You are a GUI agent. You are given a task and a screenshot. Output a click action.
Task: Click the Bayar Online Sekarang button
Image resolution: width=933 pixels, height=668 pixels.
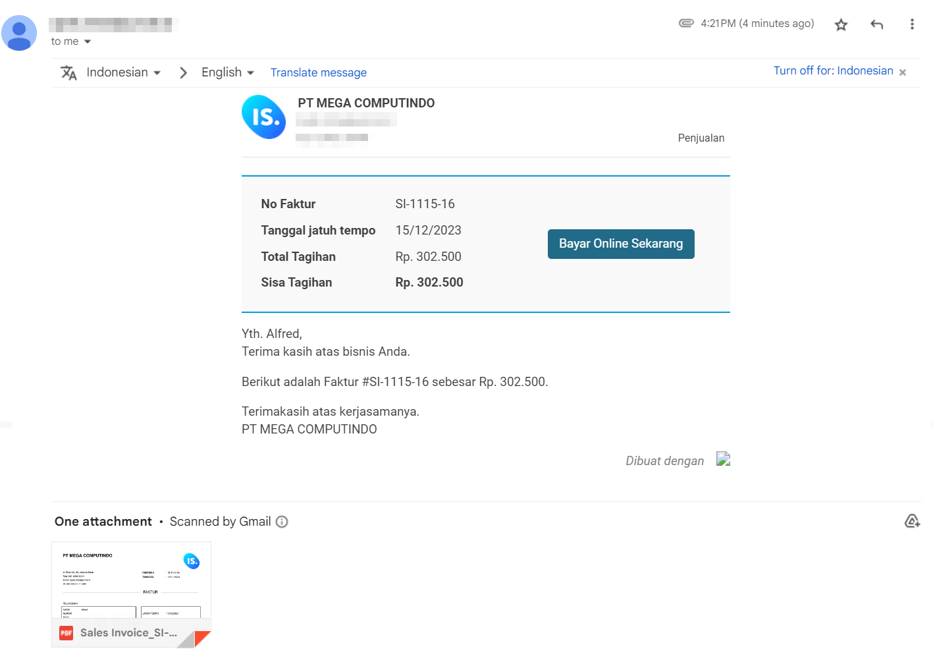(x=621, y=244)
